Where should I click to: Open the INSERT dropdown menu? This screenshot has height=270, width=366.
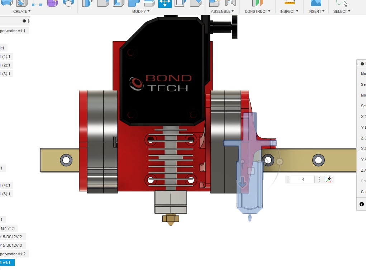(x=316, y=11)
